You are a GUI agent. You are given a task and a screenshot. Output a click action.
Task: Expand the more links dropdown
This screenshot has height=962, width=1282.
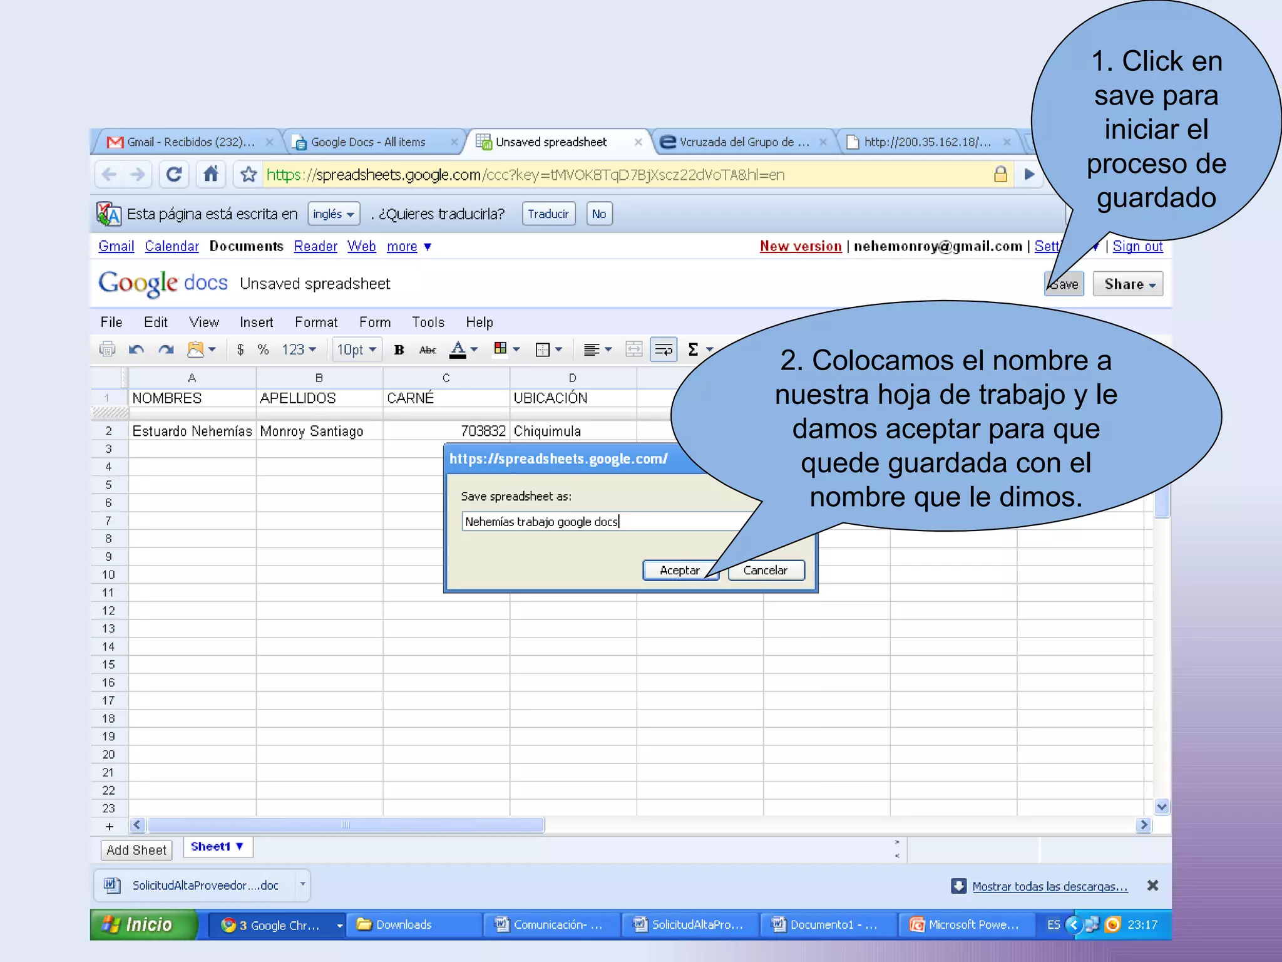pyautogui.click(x=409, y=246)
